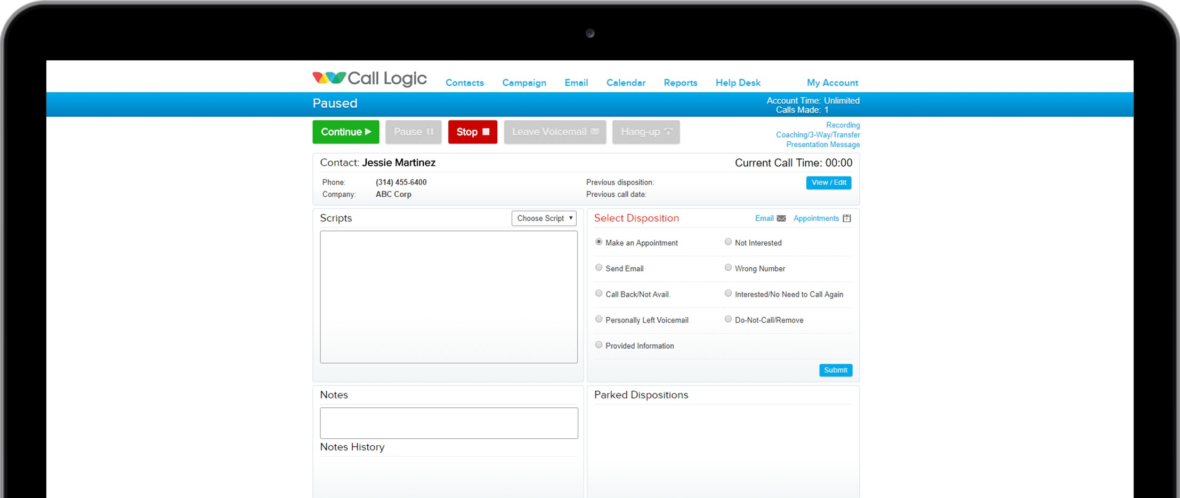Go to the Reports menu
1180x498 pixels.
click(x=680, y=83)
